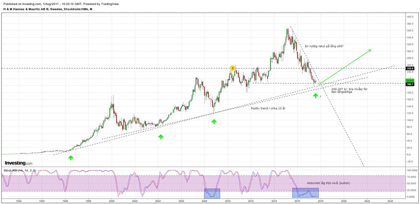The height and width of the screenshot is (204, 420).
Task: Click the 0.0000 RSI scale label
Action: [x=411, y=197]
